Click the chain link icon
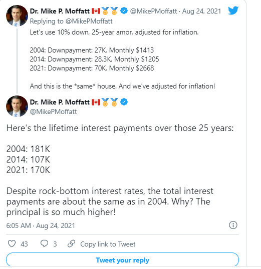Image resolution: width=261 pixels, height=269 pixels. coord(71,243)
